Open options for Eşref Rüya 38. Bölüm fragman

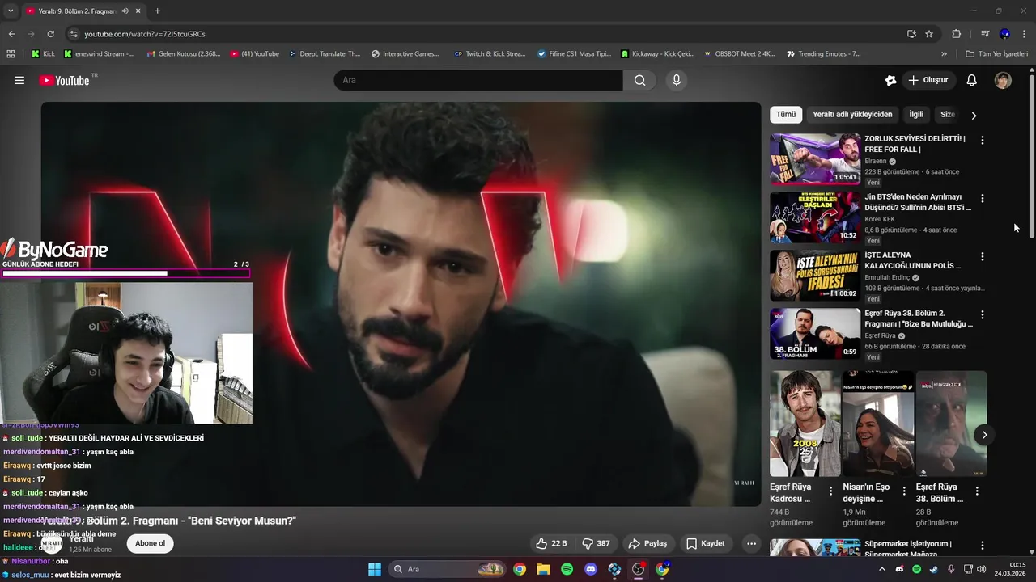(x=983, y=314)
